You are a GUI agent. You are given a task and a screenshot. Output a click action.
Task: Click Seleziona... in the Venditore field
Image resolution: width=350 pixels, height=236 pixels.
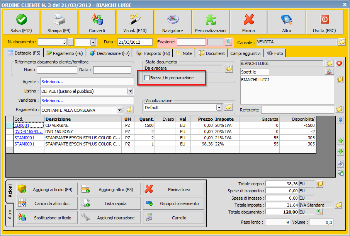click(x=52, y=101)
